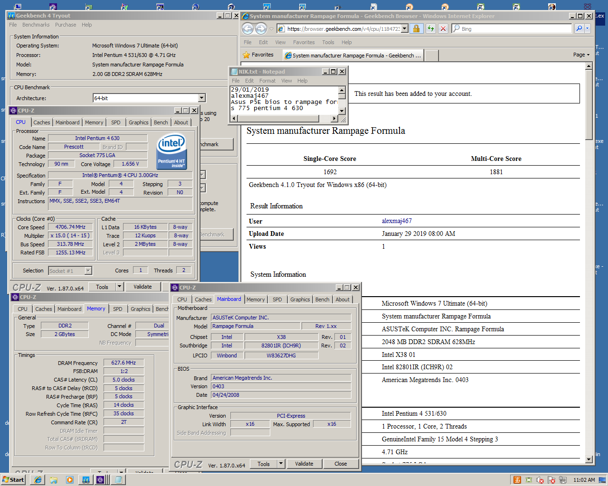The image size is (608, 486).
Task: Open the Socket #1 selection dropdown
Action: (x=88, y=271)
